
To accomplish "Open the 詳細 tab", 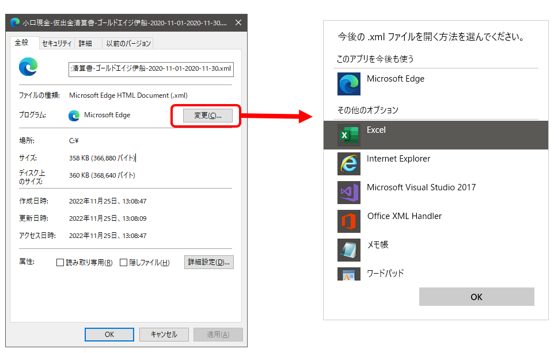I will (85, 44).
